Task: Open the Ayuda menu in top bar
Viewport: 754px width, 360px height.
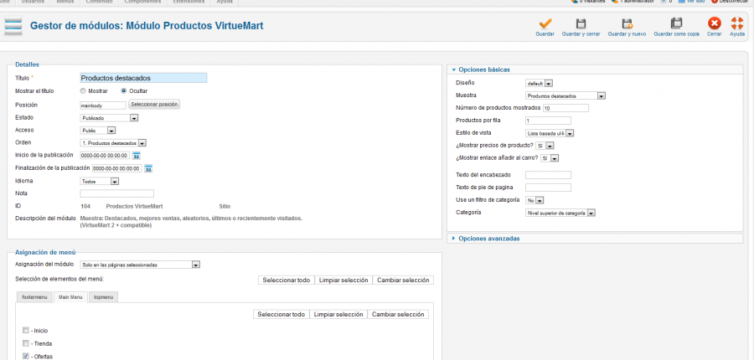Action: click(x=225, y=3)
